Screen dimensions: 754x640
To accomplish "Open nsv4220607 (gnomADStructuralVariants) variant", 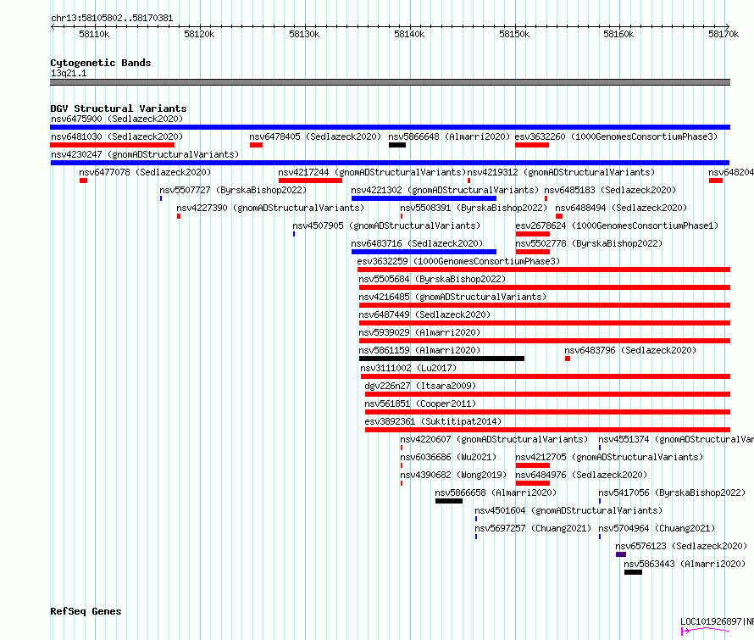I will pyautogui.click(x=494, y=439).
